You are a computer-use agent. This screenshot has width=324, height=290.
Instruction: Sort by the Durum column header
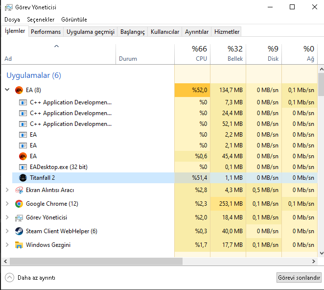(145, 54)
